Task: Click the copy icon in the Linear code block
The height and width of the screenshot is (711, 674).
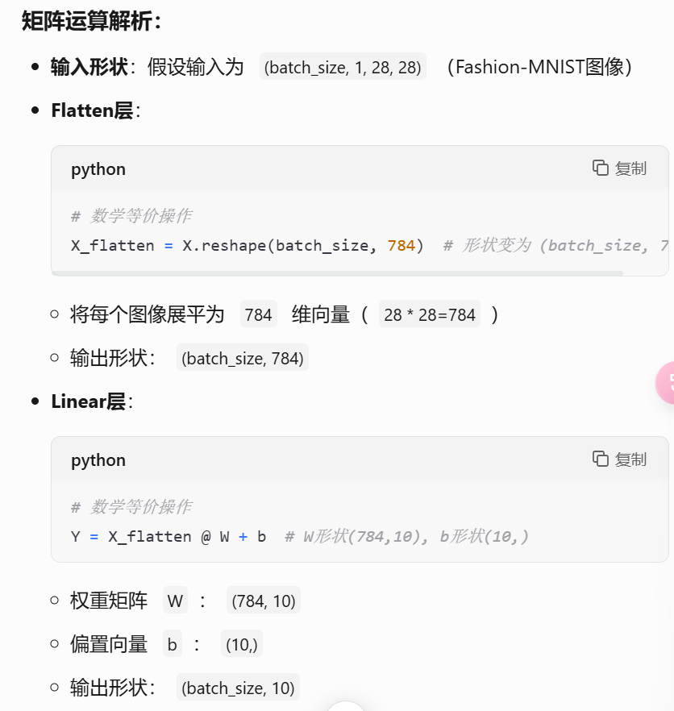Action: (x=600, y=459)
